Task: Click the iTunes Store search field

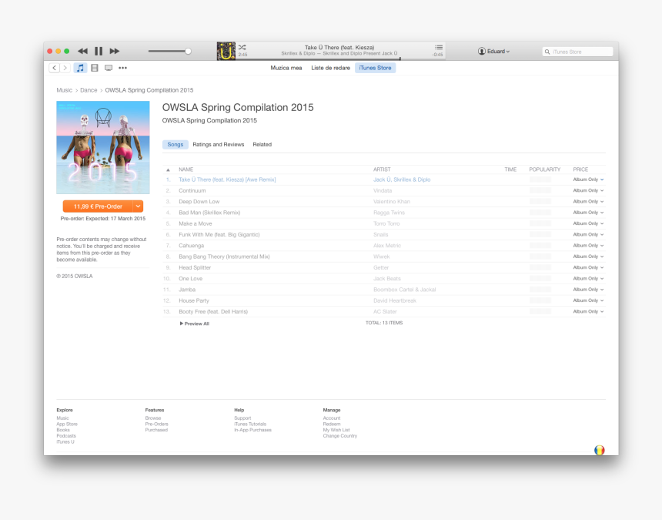Action: click(x=577, y=51)
